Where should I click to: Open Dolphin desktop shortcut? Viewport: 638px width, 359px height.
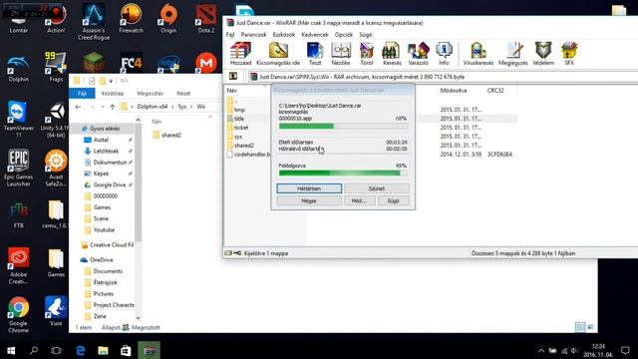(18, 69)
